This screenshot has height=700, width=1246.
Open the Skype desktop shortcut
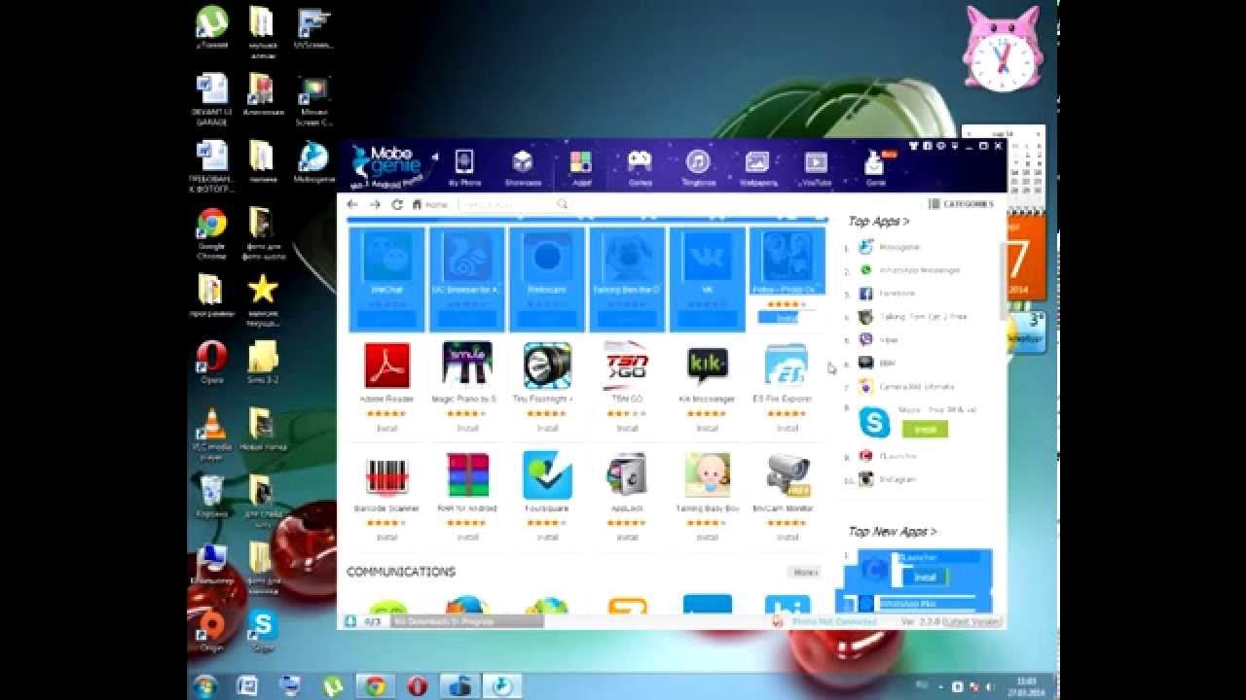(x=263, y=630)
